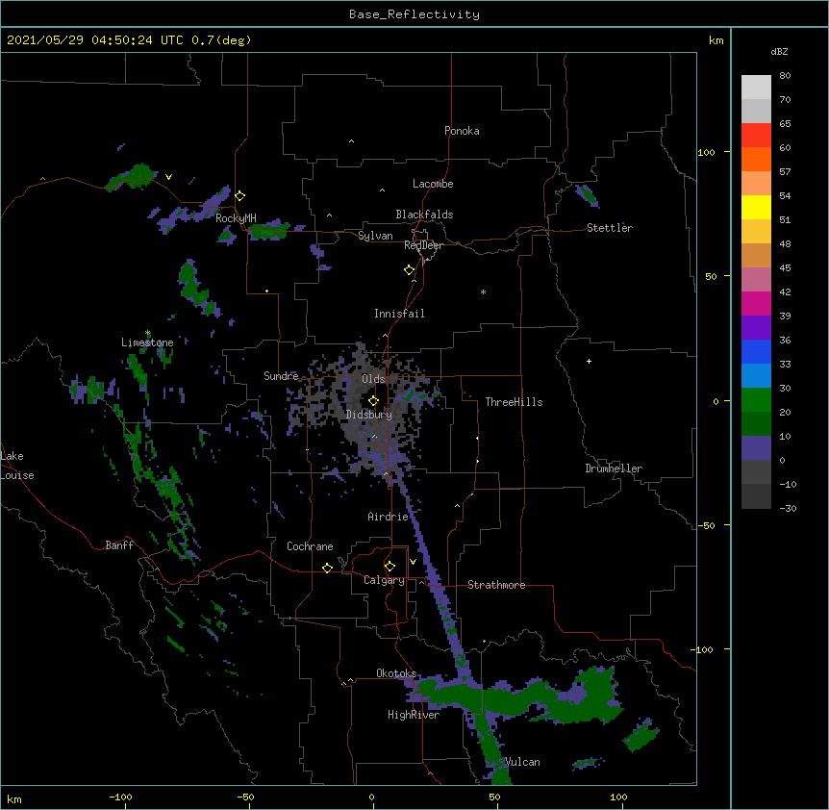This screenshot has height=810, width=829.
Task: Click the -50 tick label on right axis
Action: [x=706, y=525]
